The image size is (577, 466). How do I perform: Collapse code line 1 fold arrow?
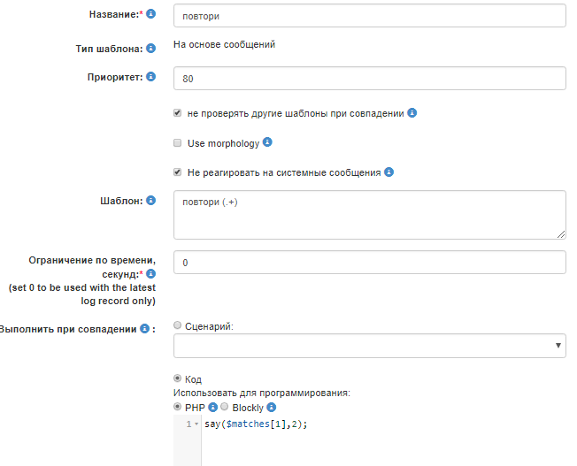(196, 425)
